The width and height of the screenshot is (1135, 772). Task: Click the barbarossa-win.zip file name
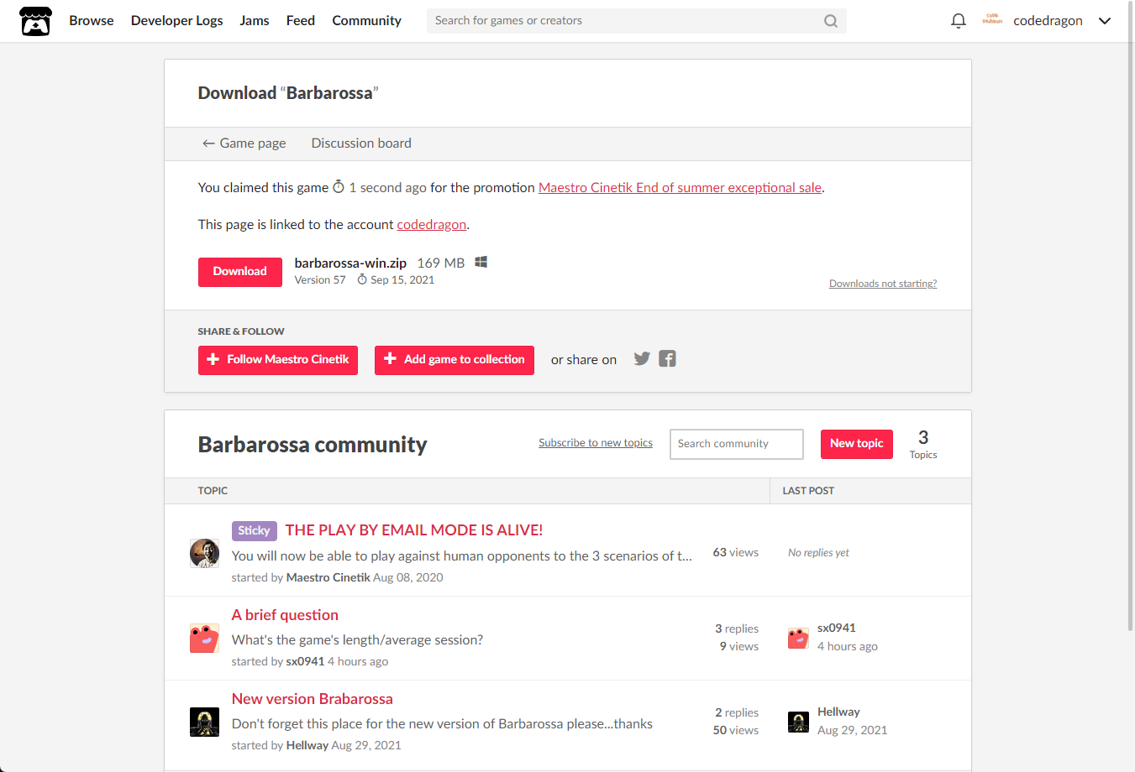[350, 263]
